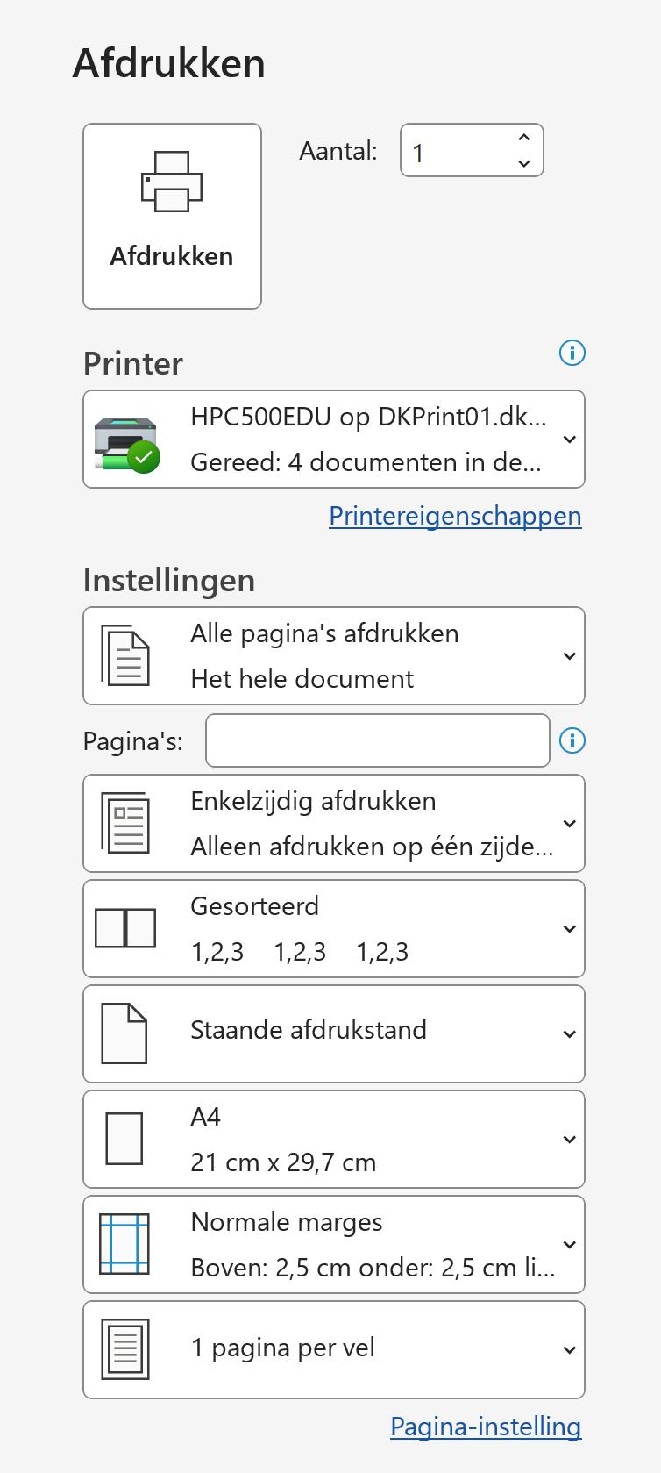Decrease the Aantal copies count
Viewport: 661px width, 1473px height.
524,163
